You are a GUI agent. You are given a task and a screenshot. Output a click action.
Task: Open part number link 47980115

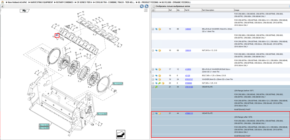pyautogui.click(x=189, y=113)
